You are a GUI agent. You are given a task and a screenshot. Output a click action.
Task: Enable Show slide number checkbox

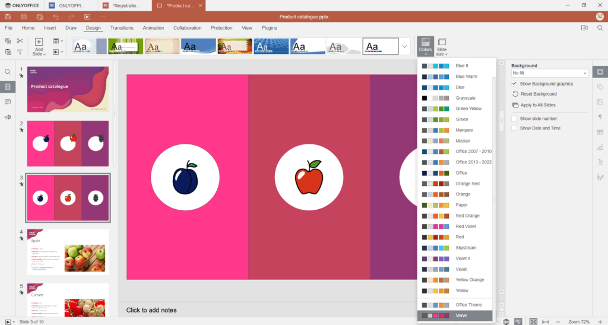(515, 118)
